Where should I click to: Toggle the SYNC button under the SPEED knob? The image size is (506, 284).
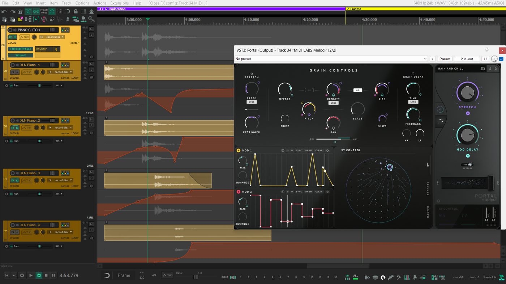point(252,102)
